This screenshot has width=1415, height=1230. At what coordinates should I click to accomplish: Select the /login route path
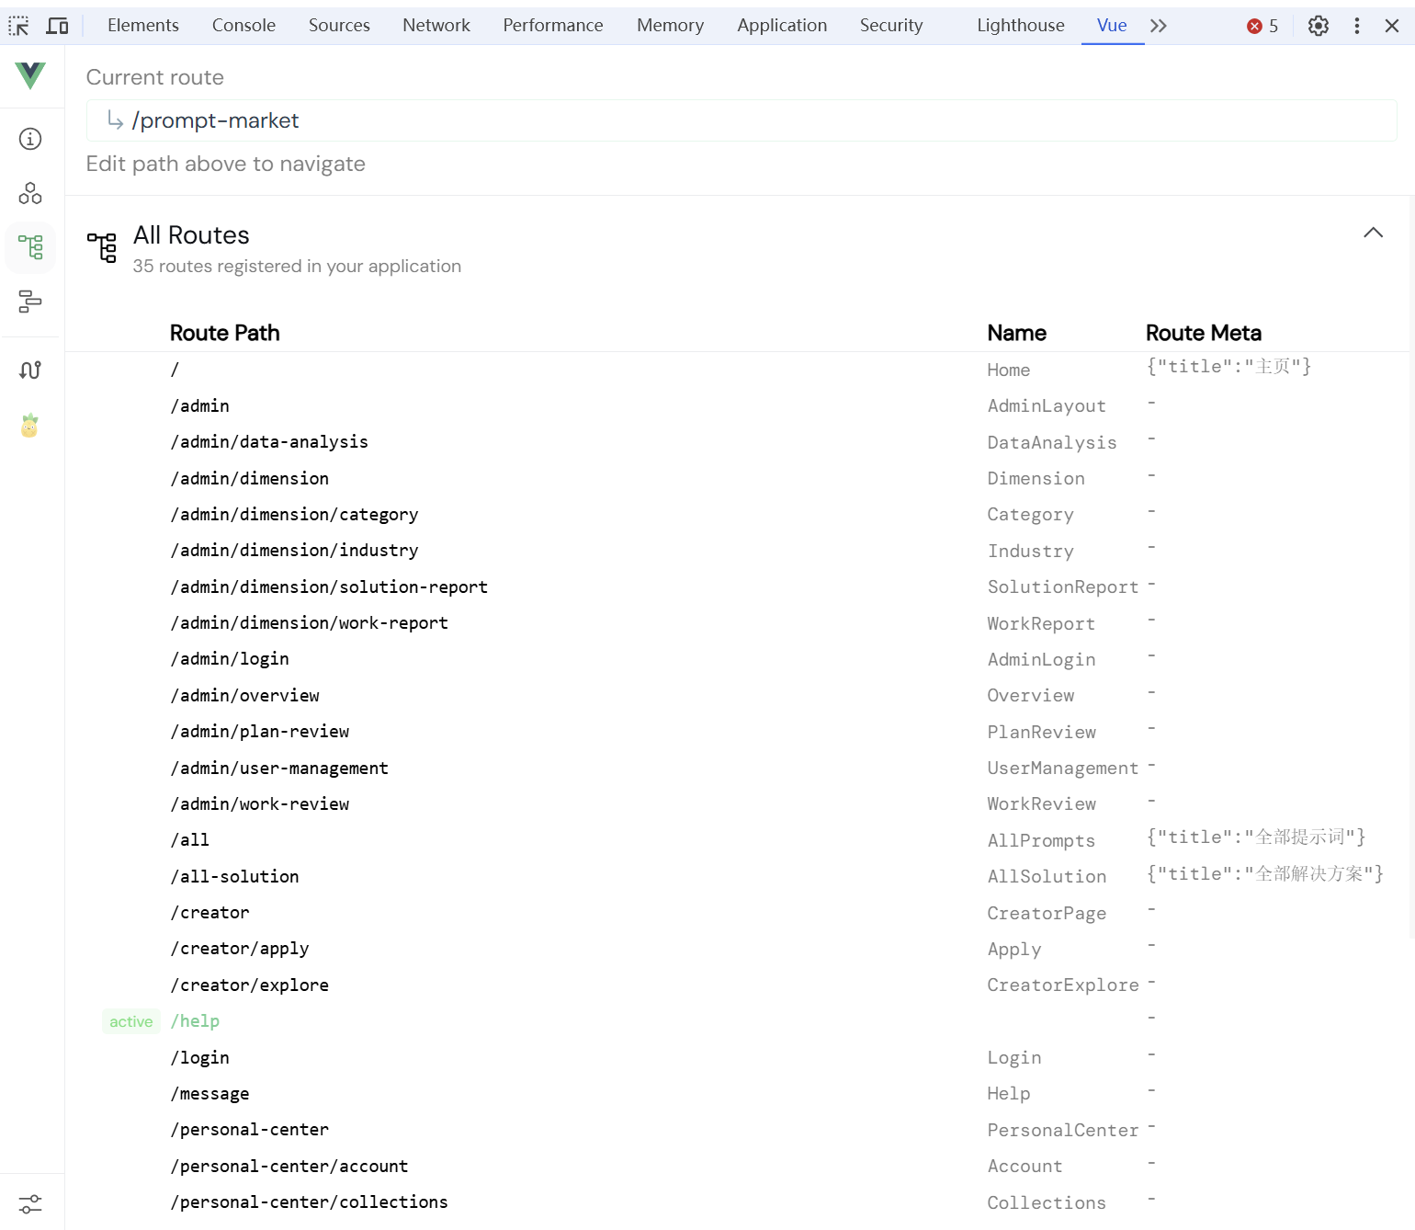click(x=200, y=1058)
